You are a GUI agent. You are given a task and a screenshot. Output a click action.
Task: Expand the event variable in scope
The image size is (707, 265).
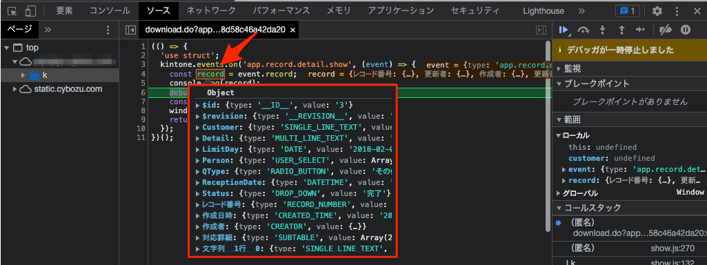(x=564, y=170)
